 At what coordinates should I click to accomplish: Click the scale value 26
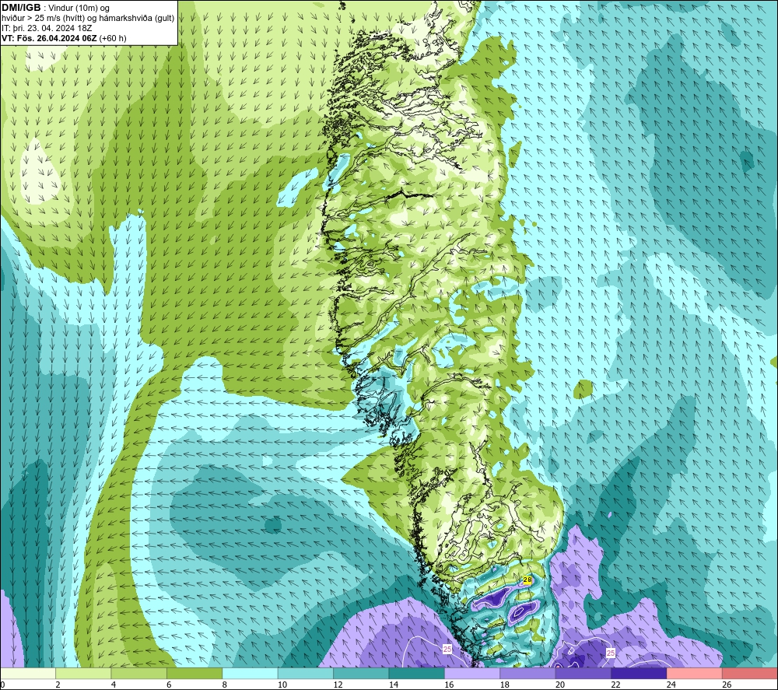tap(727, 685)
